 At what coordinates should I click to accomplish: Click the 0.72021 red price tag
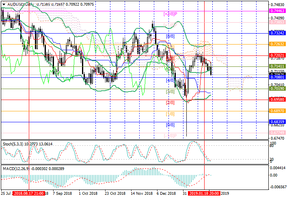(x=278, y=55)
